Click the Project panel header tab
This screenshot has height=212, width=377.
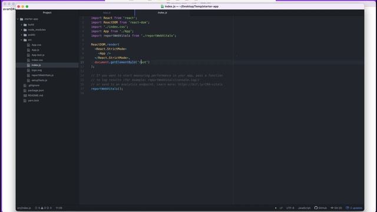[x=47, y=12]
